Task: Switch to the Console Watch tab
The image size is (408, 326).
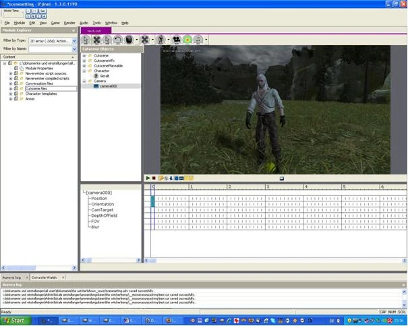Action: 44,278
